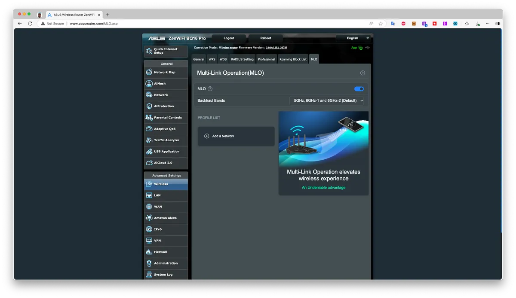Click the firmware version link
The height and width of the screenshot is (298, 516).
point(276,48)
